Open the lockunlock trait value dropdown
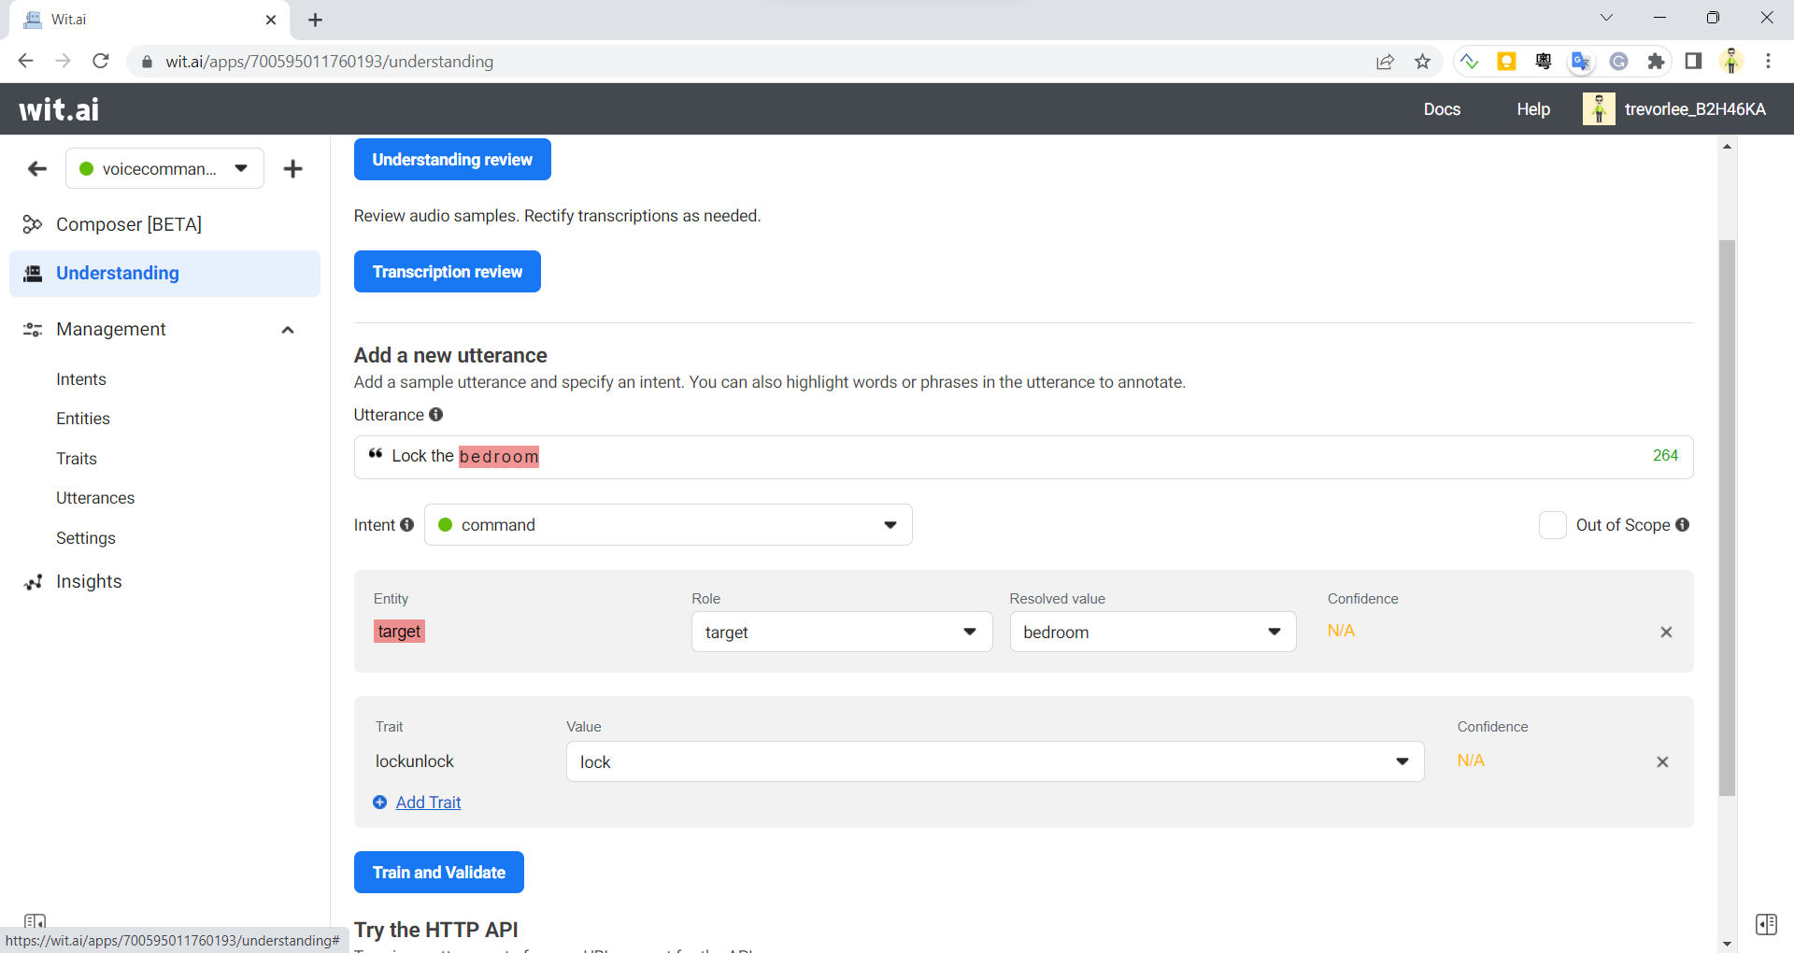 995,762
